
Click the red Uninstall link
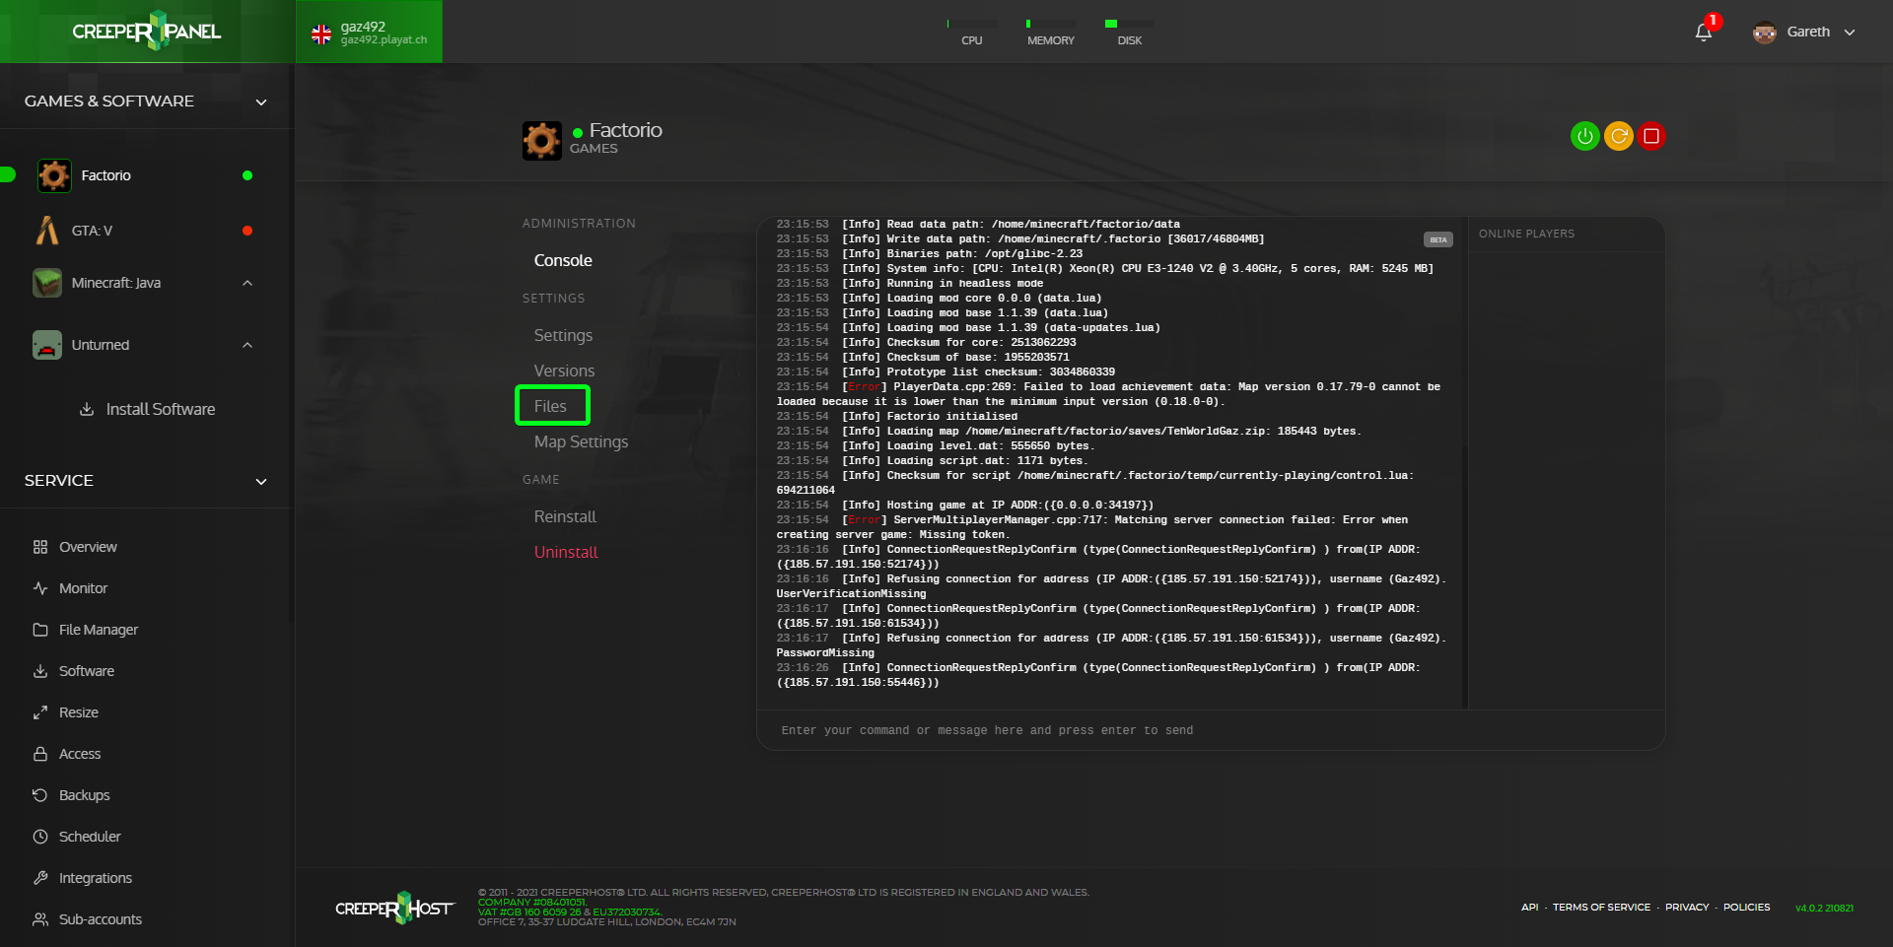pyautogui.click(x=566, y=552)
